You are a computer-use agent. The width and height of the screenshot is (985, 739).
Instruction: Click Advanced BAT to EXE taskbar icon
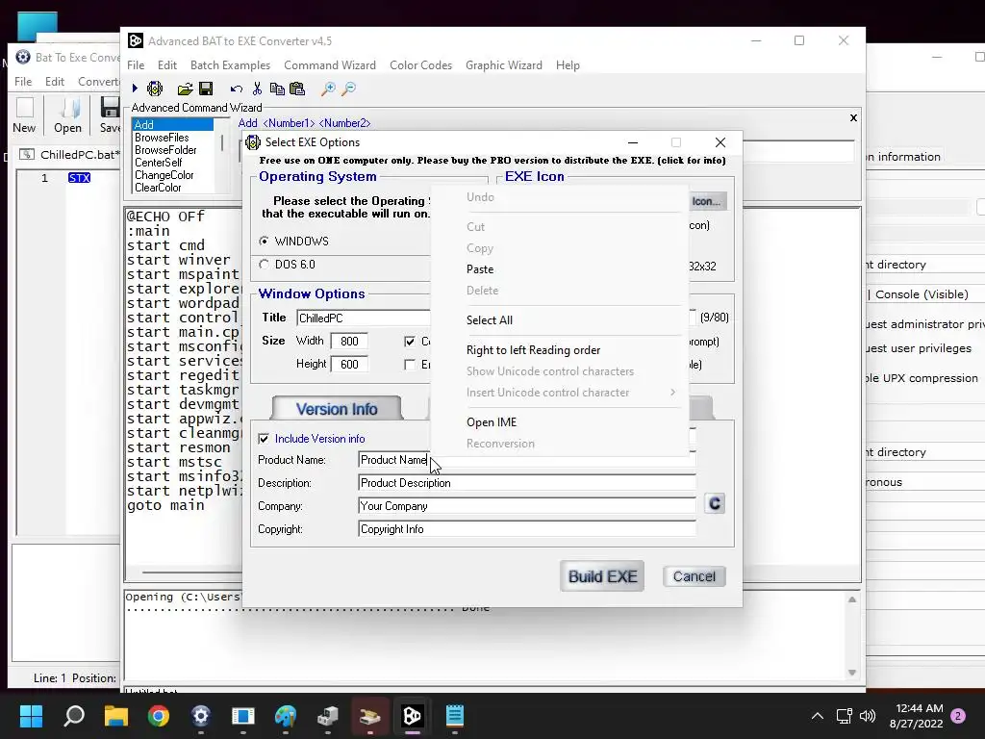pyautogui.click(x=412, y=716)
